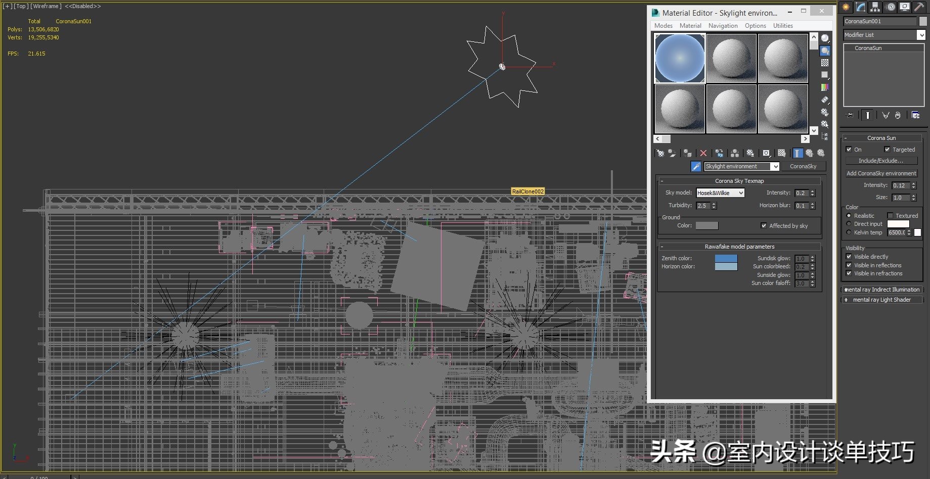Open the Display panel monitor icon
Viewport: 930px width, 479px height.
point(904,7)
